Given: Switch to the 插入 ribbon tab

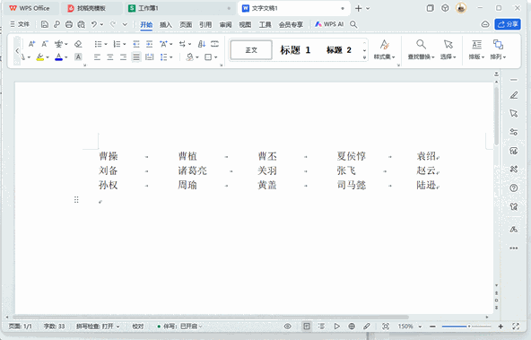Looking at the screenshot, I should point(166,24).
